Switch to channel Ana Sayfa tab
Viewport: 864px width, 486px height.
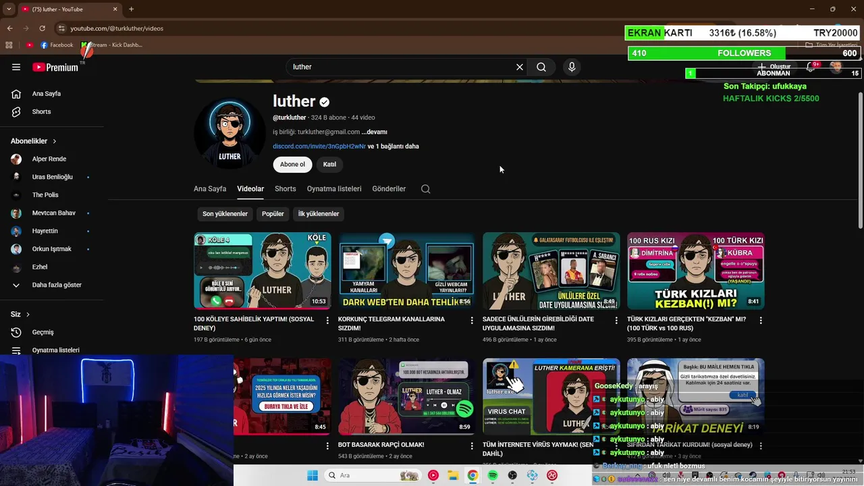pos(210,189)
